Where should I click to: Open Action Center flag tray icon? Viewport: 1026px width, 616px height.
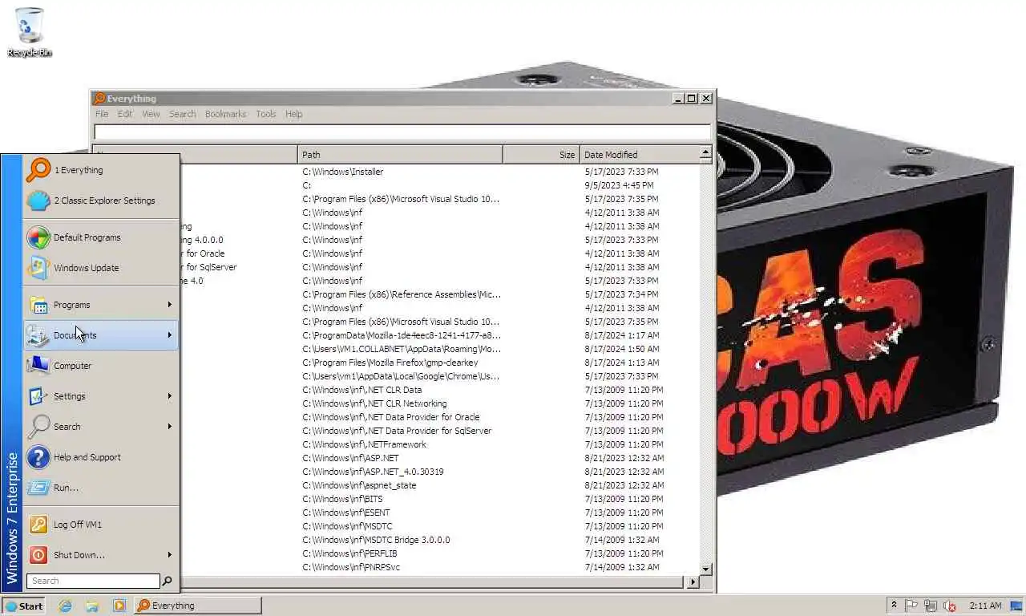[911, 606]
